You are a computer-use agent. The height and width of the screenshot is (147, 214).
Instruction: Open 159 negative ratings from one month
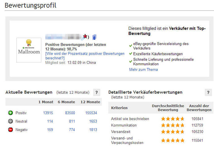50,130
